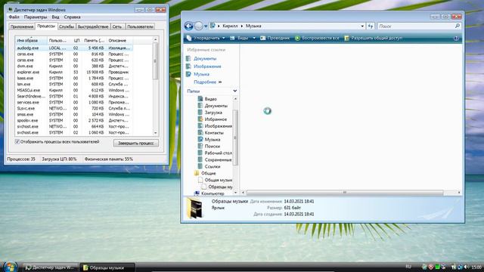Viewport: 484px width, 272px height.
Task: Select Ссылки folder in tree
Action: [212, 166]
